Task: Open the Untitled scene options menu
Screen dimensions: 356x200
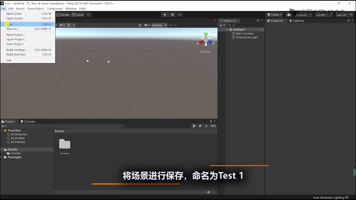Action: click(x=262, y=30)
